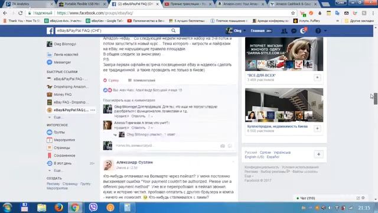Switch to Amazon.com Your Amazon tab
Screen dimensions: 378x213
click(240, 4)
